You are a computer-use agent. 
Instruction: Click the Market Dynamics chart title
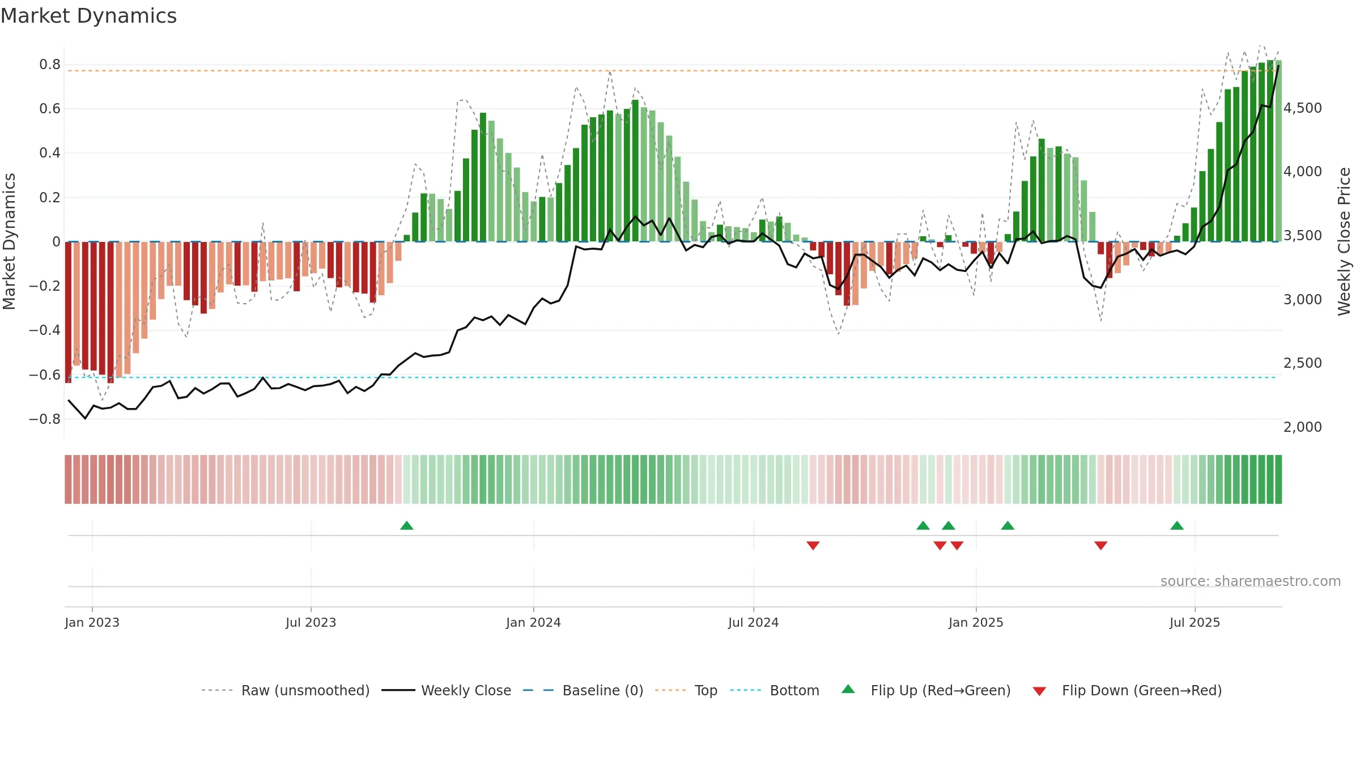89,16
